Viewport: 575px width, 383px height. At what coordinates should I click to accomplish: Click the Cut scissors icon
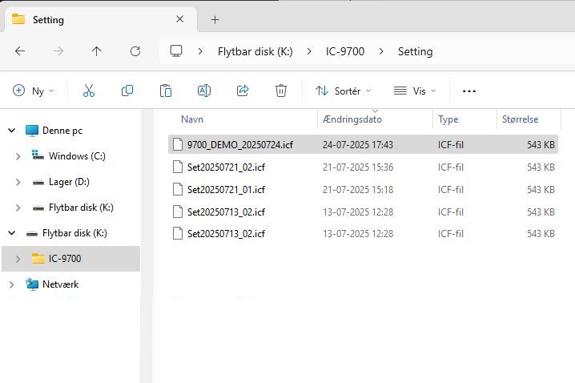coord(89,91)
